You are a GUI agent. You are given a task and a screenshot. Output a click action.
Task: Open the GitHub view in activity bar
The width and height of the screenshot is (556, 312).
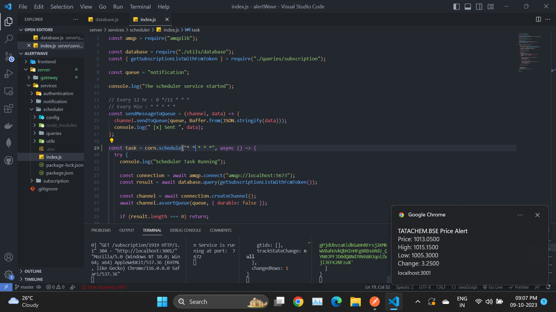(9, 160)
